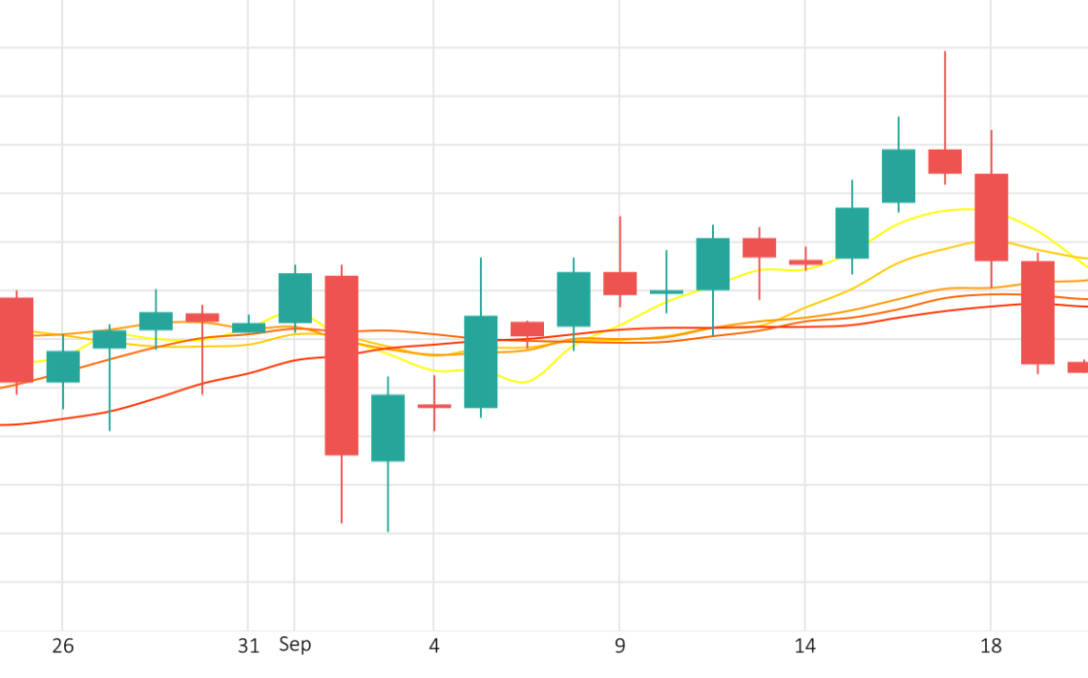1088x678 pixels.
Task: Click the largest red candle right after Sep
Action: coord(342,365)
